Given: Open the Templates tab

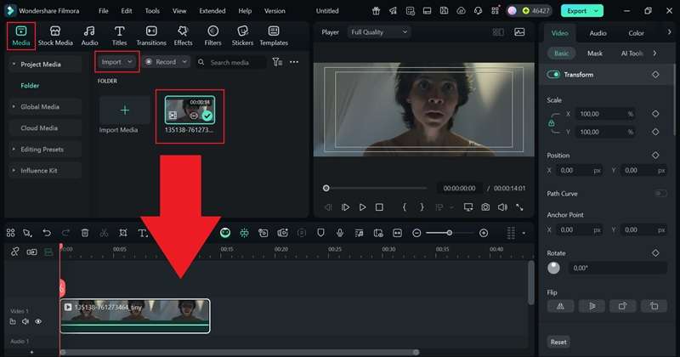Looking at the screenshot, I should (274, 36).
